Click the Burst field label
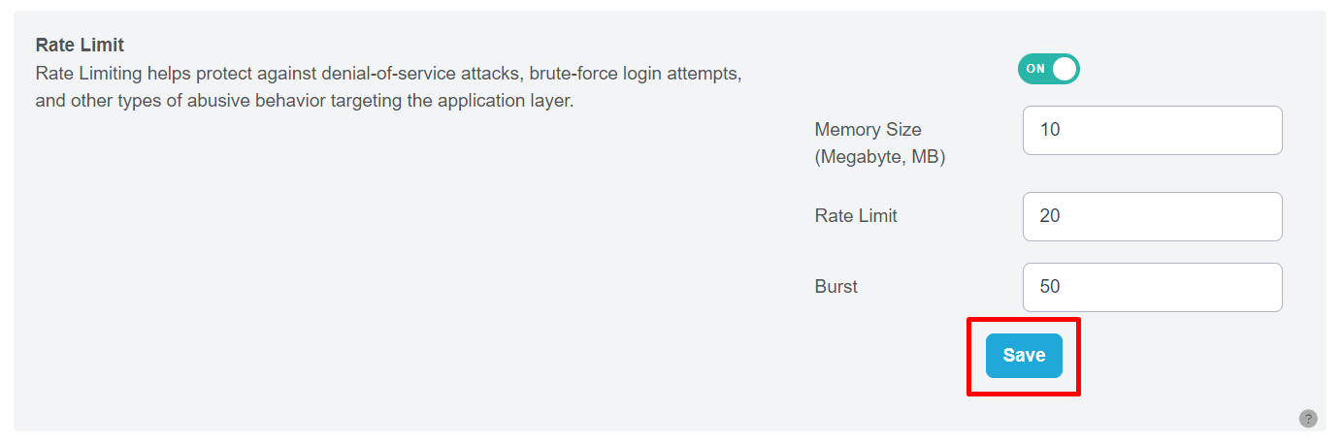1343x443 pixels. 836,287
